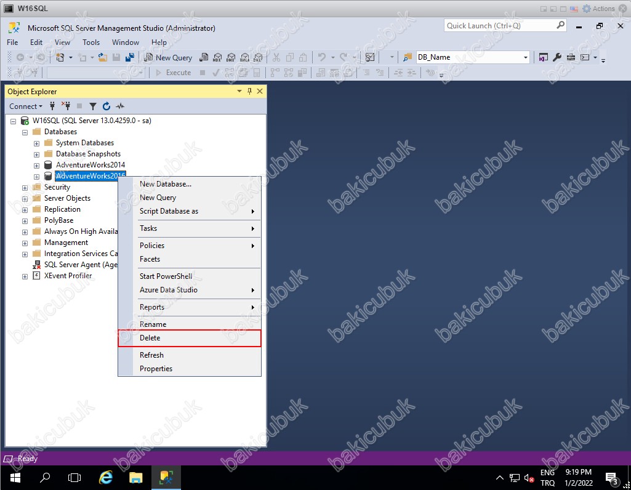Choose Properties from context menu
Image resolution: width=631 pixels, height=490 pixels.
(x=190, y=369)
